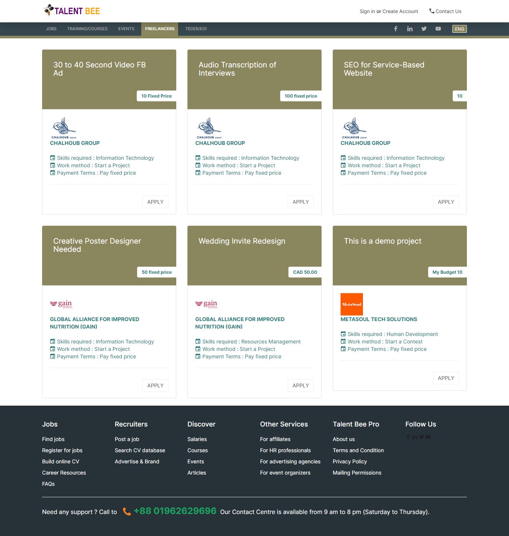Click the support phone number +88 01962629696
509x536 pixels.
pos(175,511)
